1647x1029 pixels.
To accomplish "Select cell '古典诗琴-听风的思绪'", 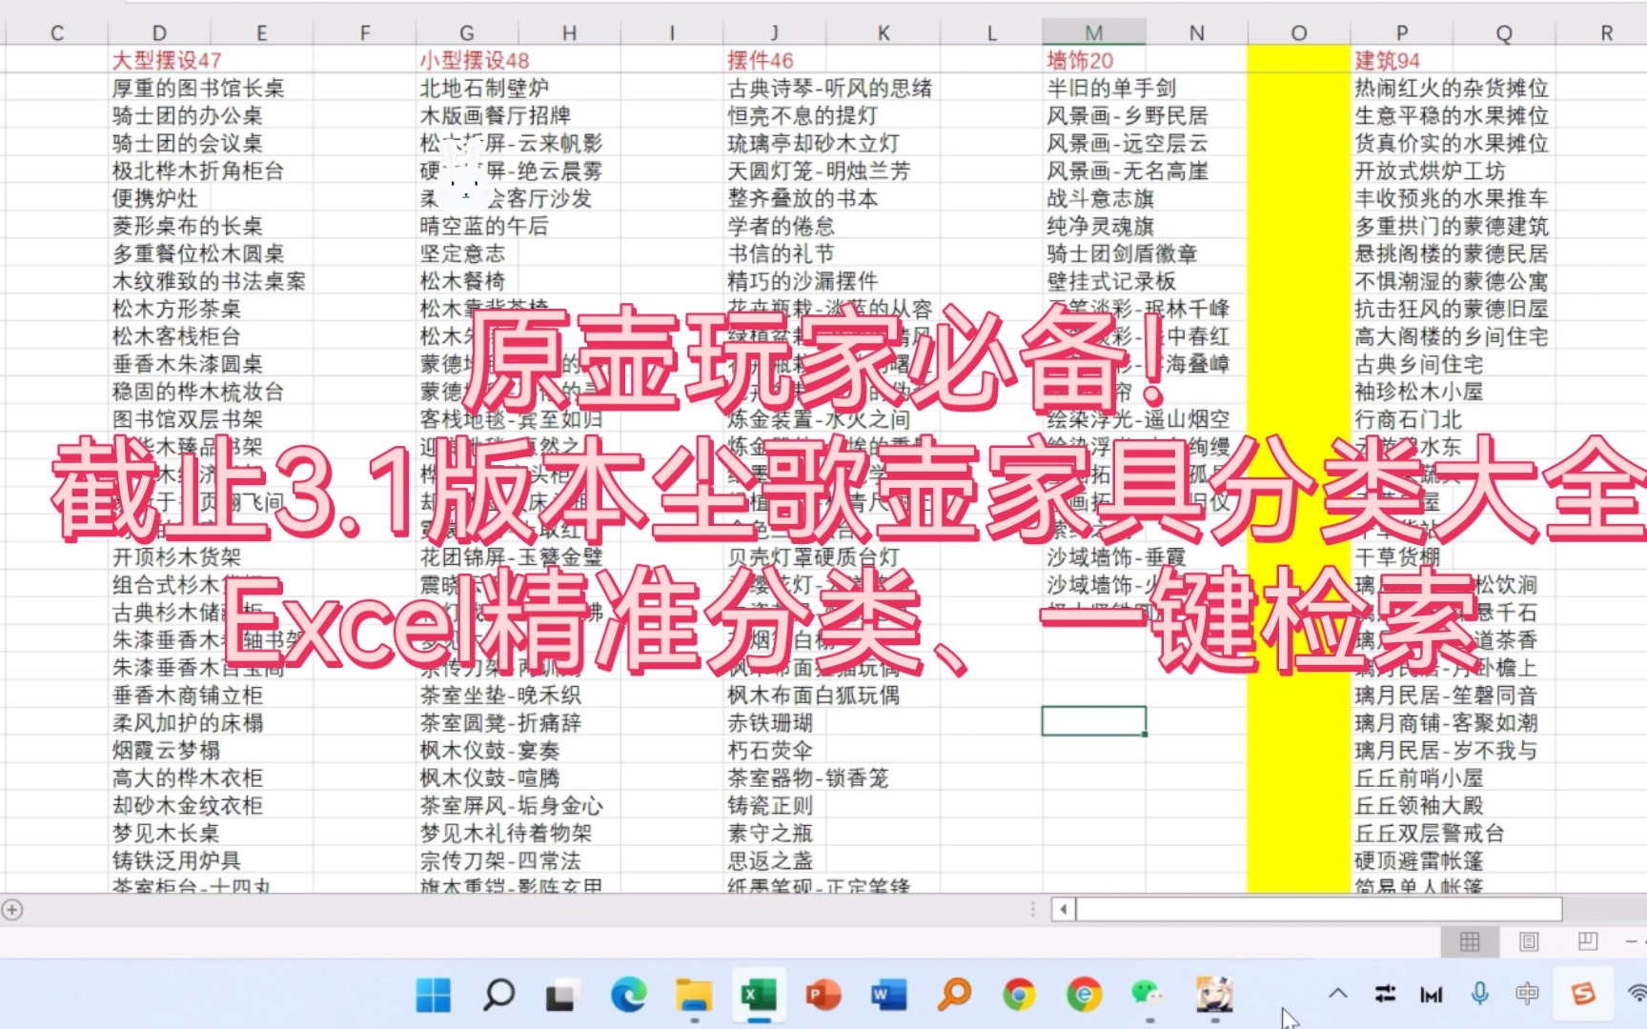I will click(x=830, y=88).
